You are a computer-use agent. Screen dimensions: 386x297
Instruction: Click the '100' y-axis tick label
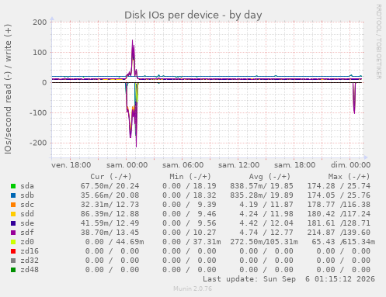(40, 53)
